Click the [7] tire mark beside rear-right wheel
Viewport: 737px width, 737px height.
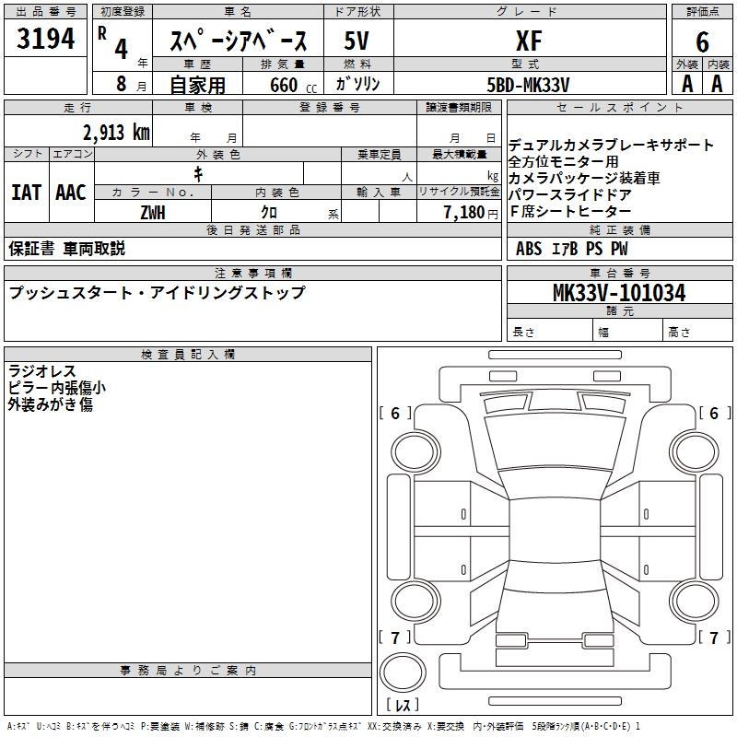[714, 638]
